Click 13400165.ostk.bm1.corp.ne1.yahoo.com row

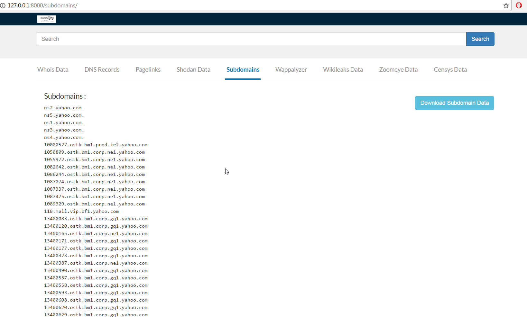click(x=96, y=233)
